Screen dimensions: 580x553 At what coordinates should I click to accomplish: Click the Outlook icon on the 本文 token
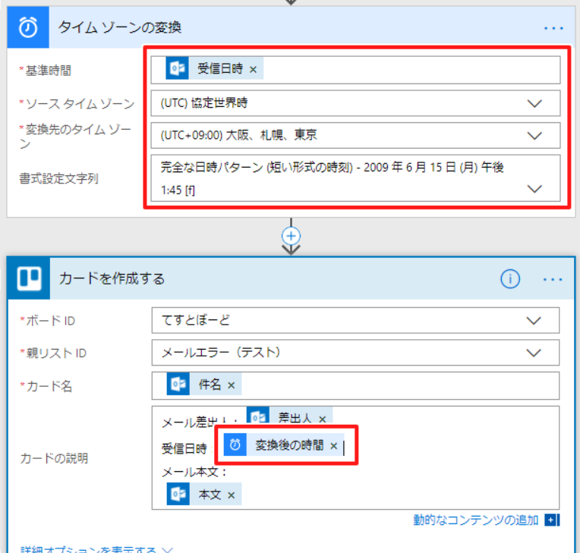(x=178, y=494)
